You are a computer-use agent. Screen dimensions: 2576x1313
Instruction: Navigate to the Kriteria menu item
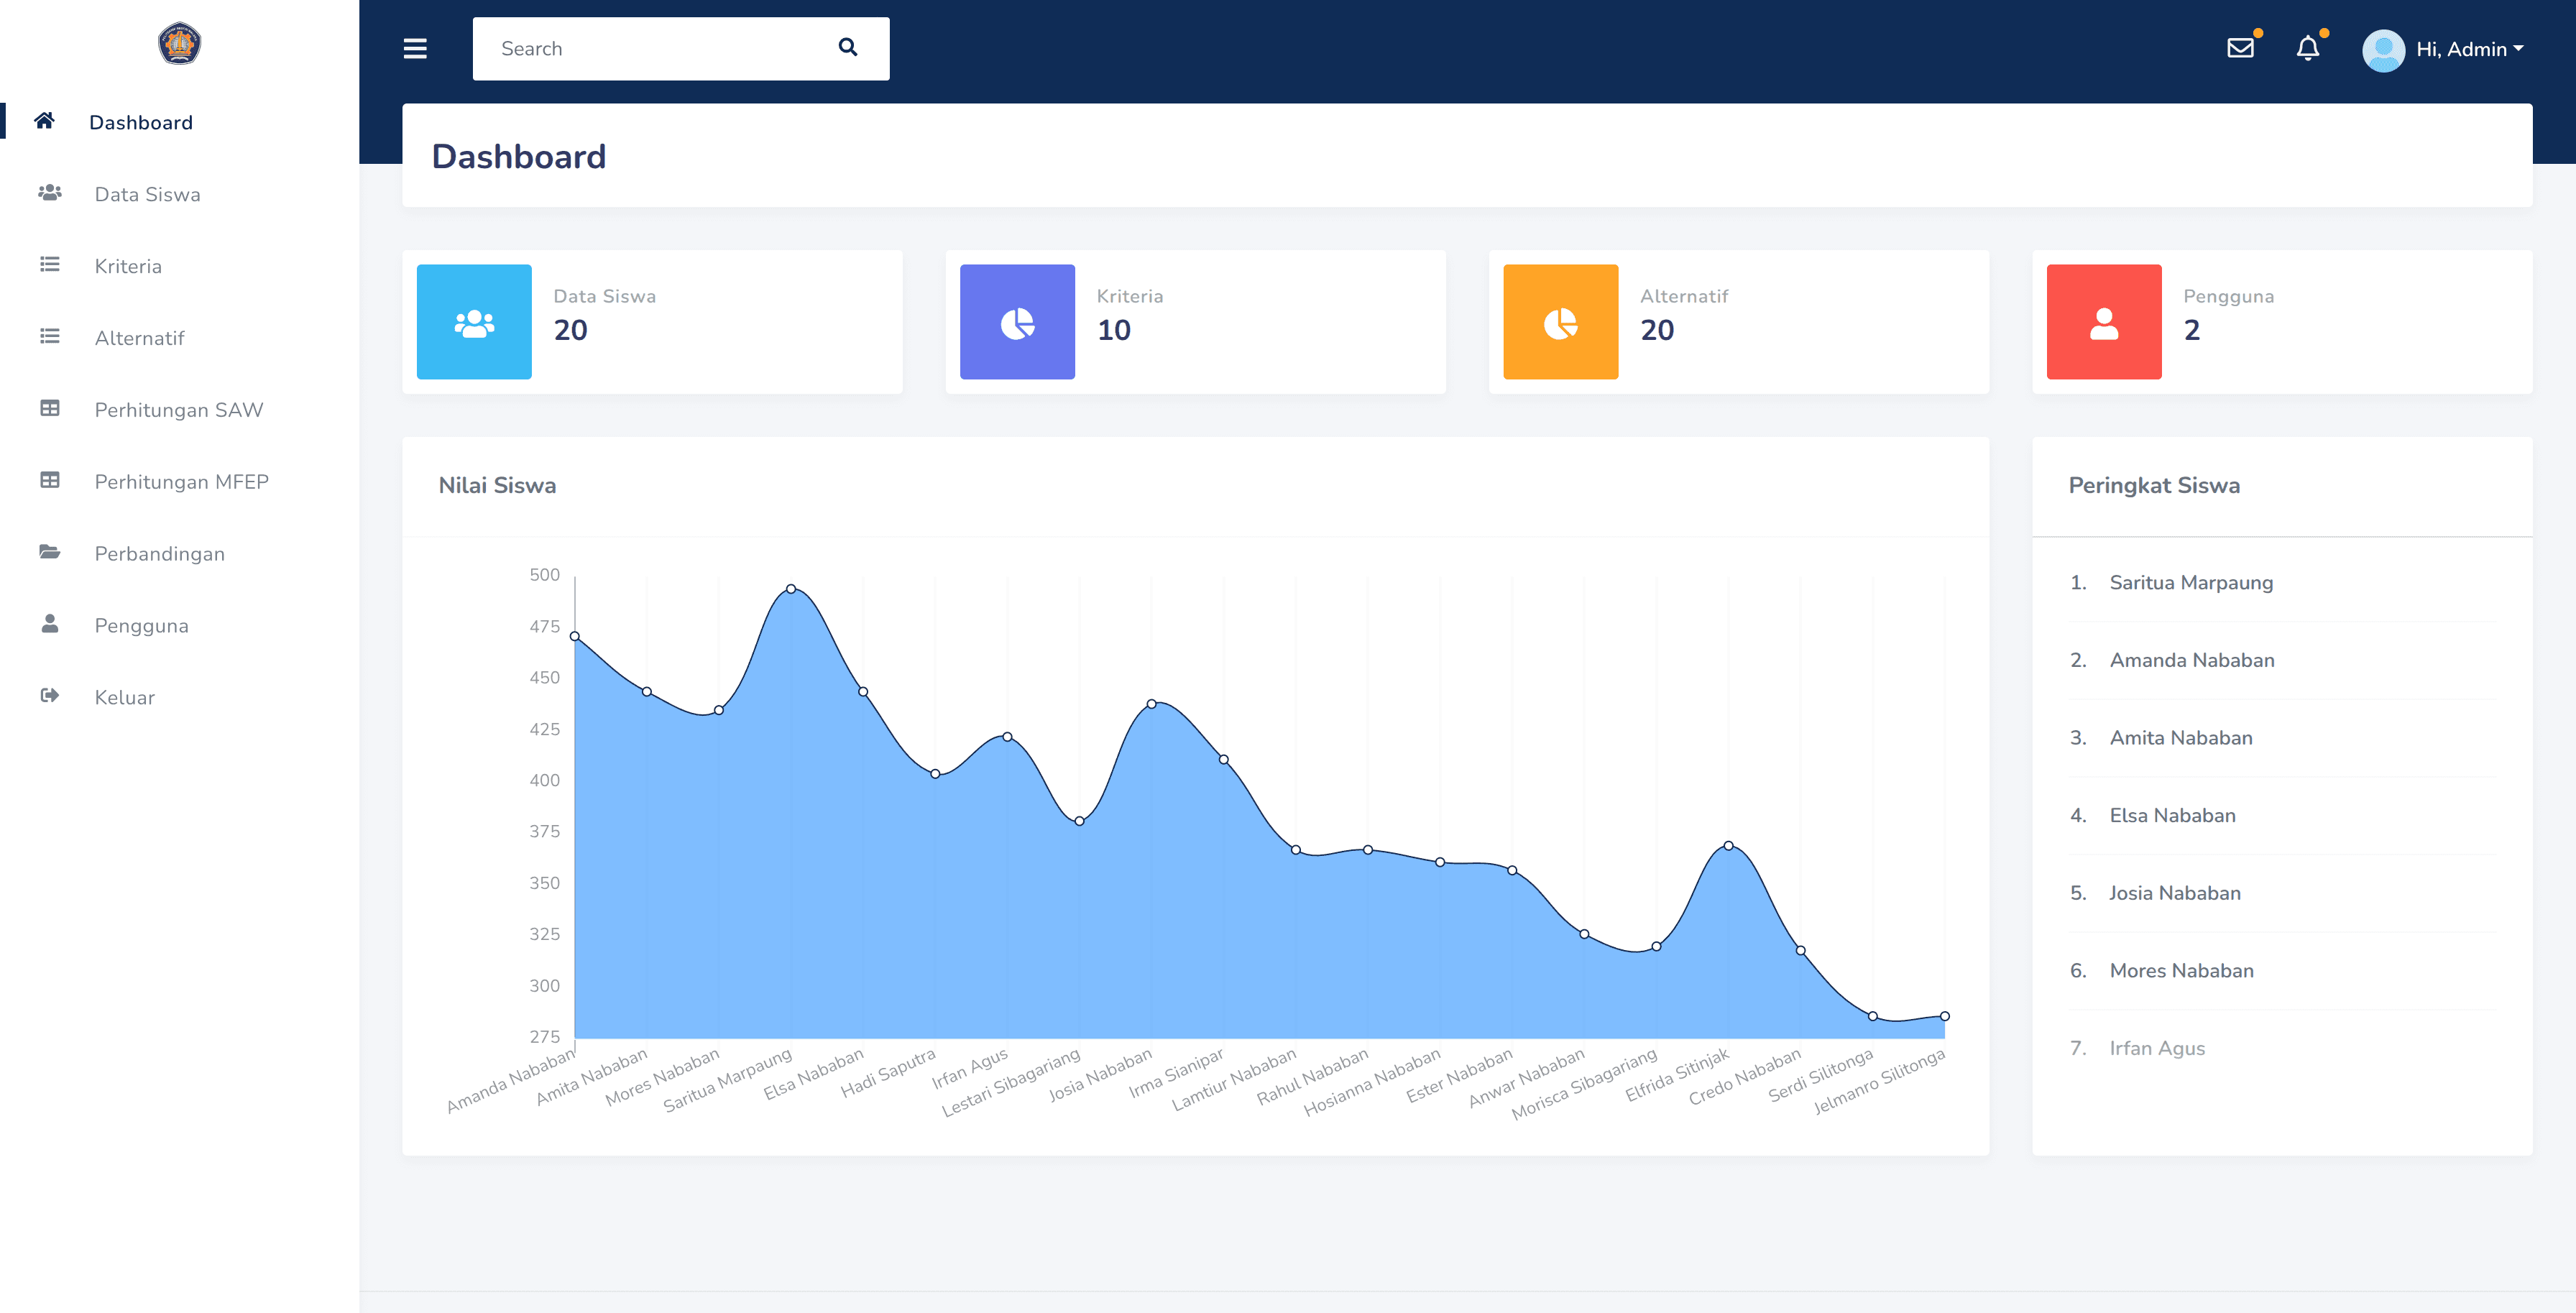point(128,265)
